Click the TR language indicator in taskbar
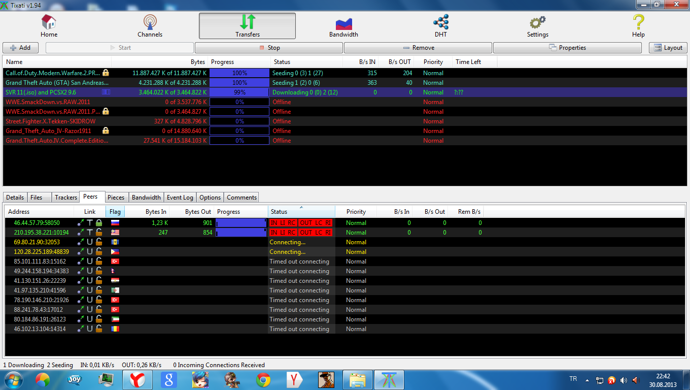This screenshot has height=390, width=690. click(x=573, y=379)
